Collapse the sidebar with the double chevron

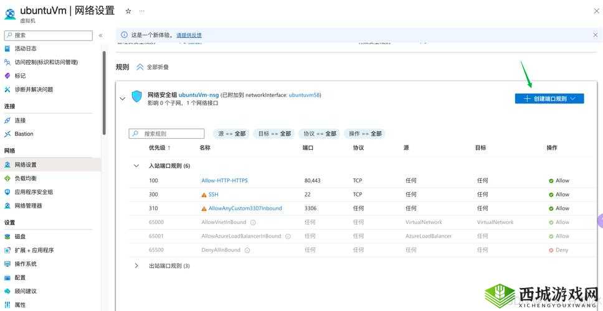point(100,35)
